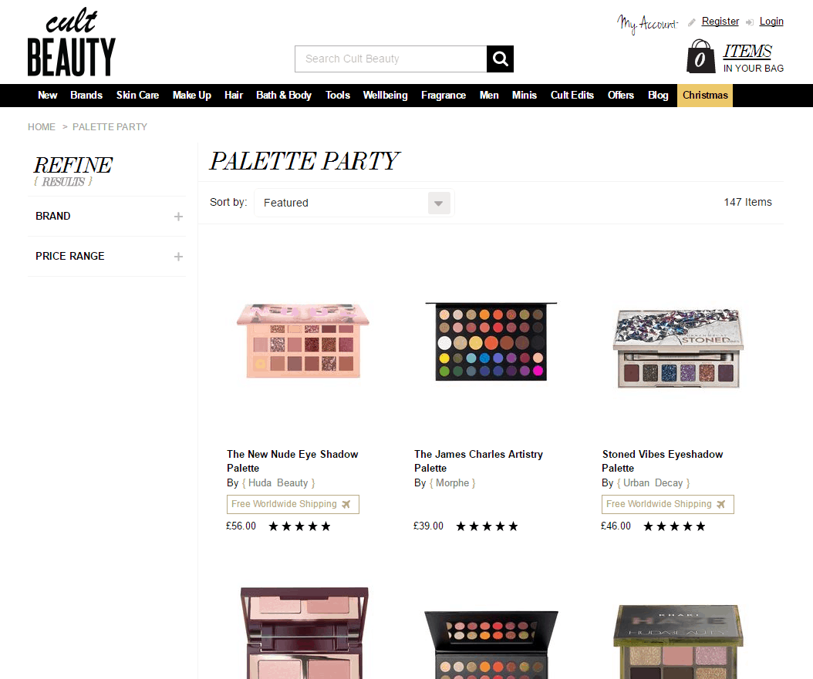Open the Bath & Body menu
The width and height of the screenshot is (813, 679).
click(x=284, y=96)
